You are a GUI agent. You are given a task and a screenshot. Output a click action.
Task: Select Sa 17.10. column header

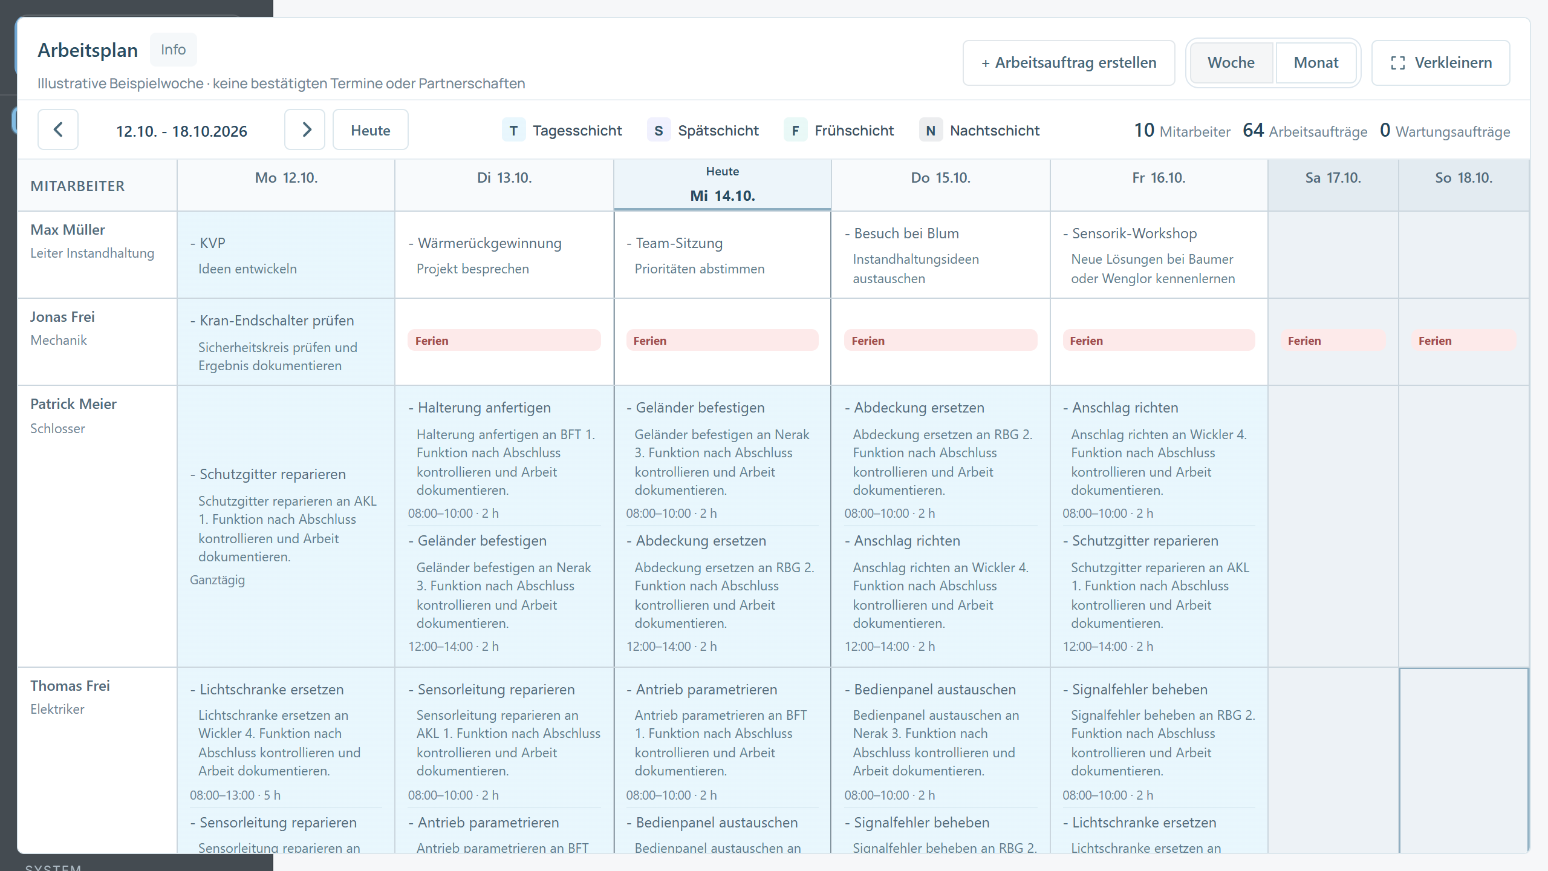pyautogui.click(x=1333, y=185)
